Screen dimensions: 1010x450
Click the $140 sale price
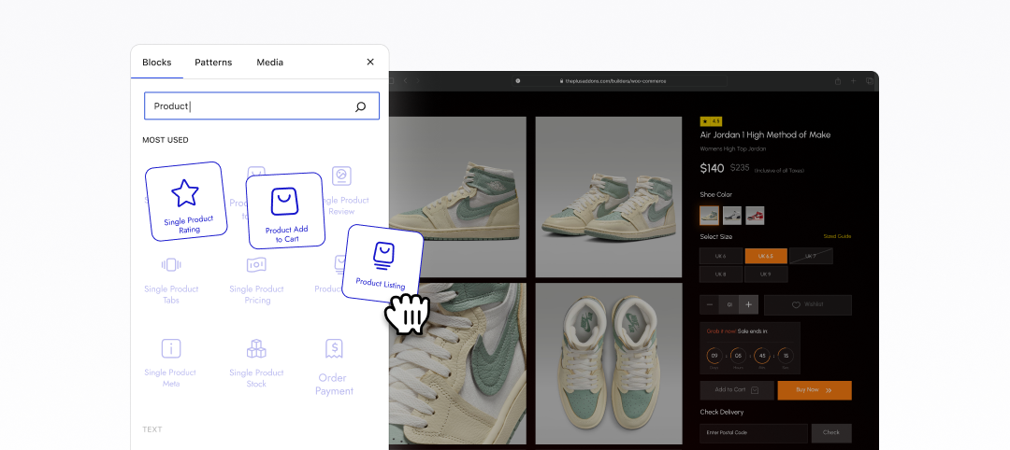pyautogui.click(x=713, y=168)
